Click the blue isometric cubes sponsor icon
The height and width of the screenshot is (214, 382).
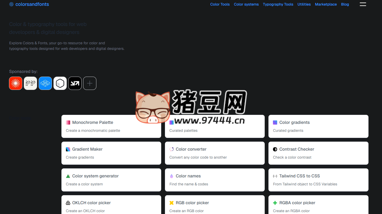(45, 83)
